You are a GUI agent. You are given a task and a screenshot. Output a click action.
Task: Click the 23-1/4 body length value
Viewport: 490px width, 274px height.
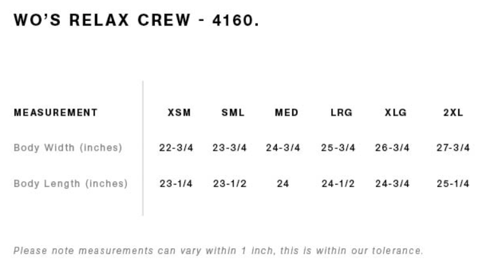click(x=176, y=183)
